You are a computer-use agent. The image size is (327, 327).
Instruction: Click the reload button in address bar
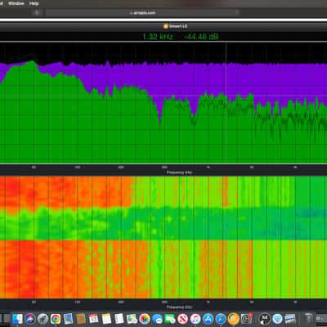point(237,12)
